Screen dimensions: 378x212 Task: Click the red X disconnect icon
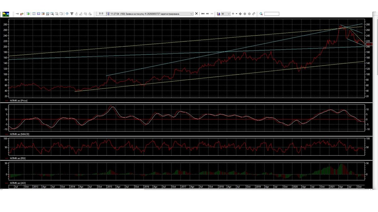pos(22,14)
